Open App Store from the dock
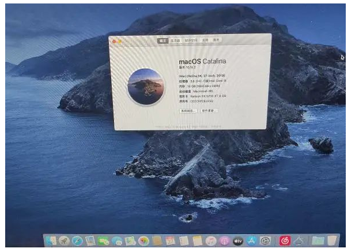The height and width of the screenshot is (252, 355). point(252,240)
